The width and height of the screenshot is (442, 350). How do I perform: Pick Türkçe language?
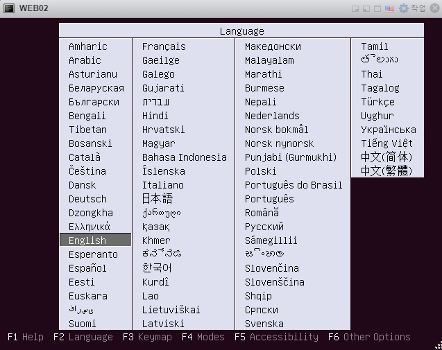pyautogui.click(x=377, y=102)
